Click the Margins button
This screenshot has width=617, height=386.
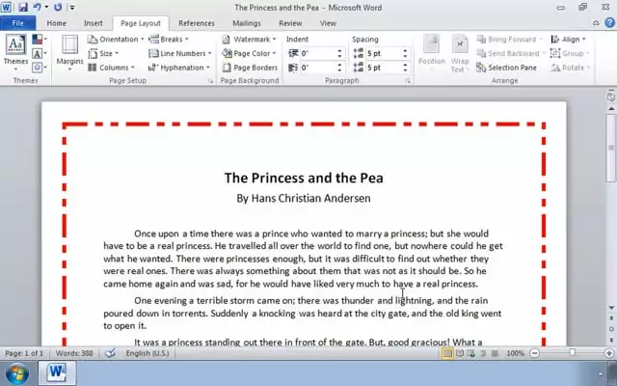click(x=69, y=52)
